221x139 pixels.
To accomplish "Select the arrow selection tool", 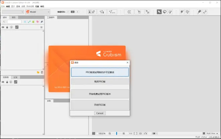I will point(159,12).
